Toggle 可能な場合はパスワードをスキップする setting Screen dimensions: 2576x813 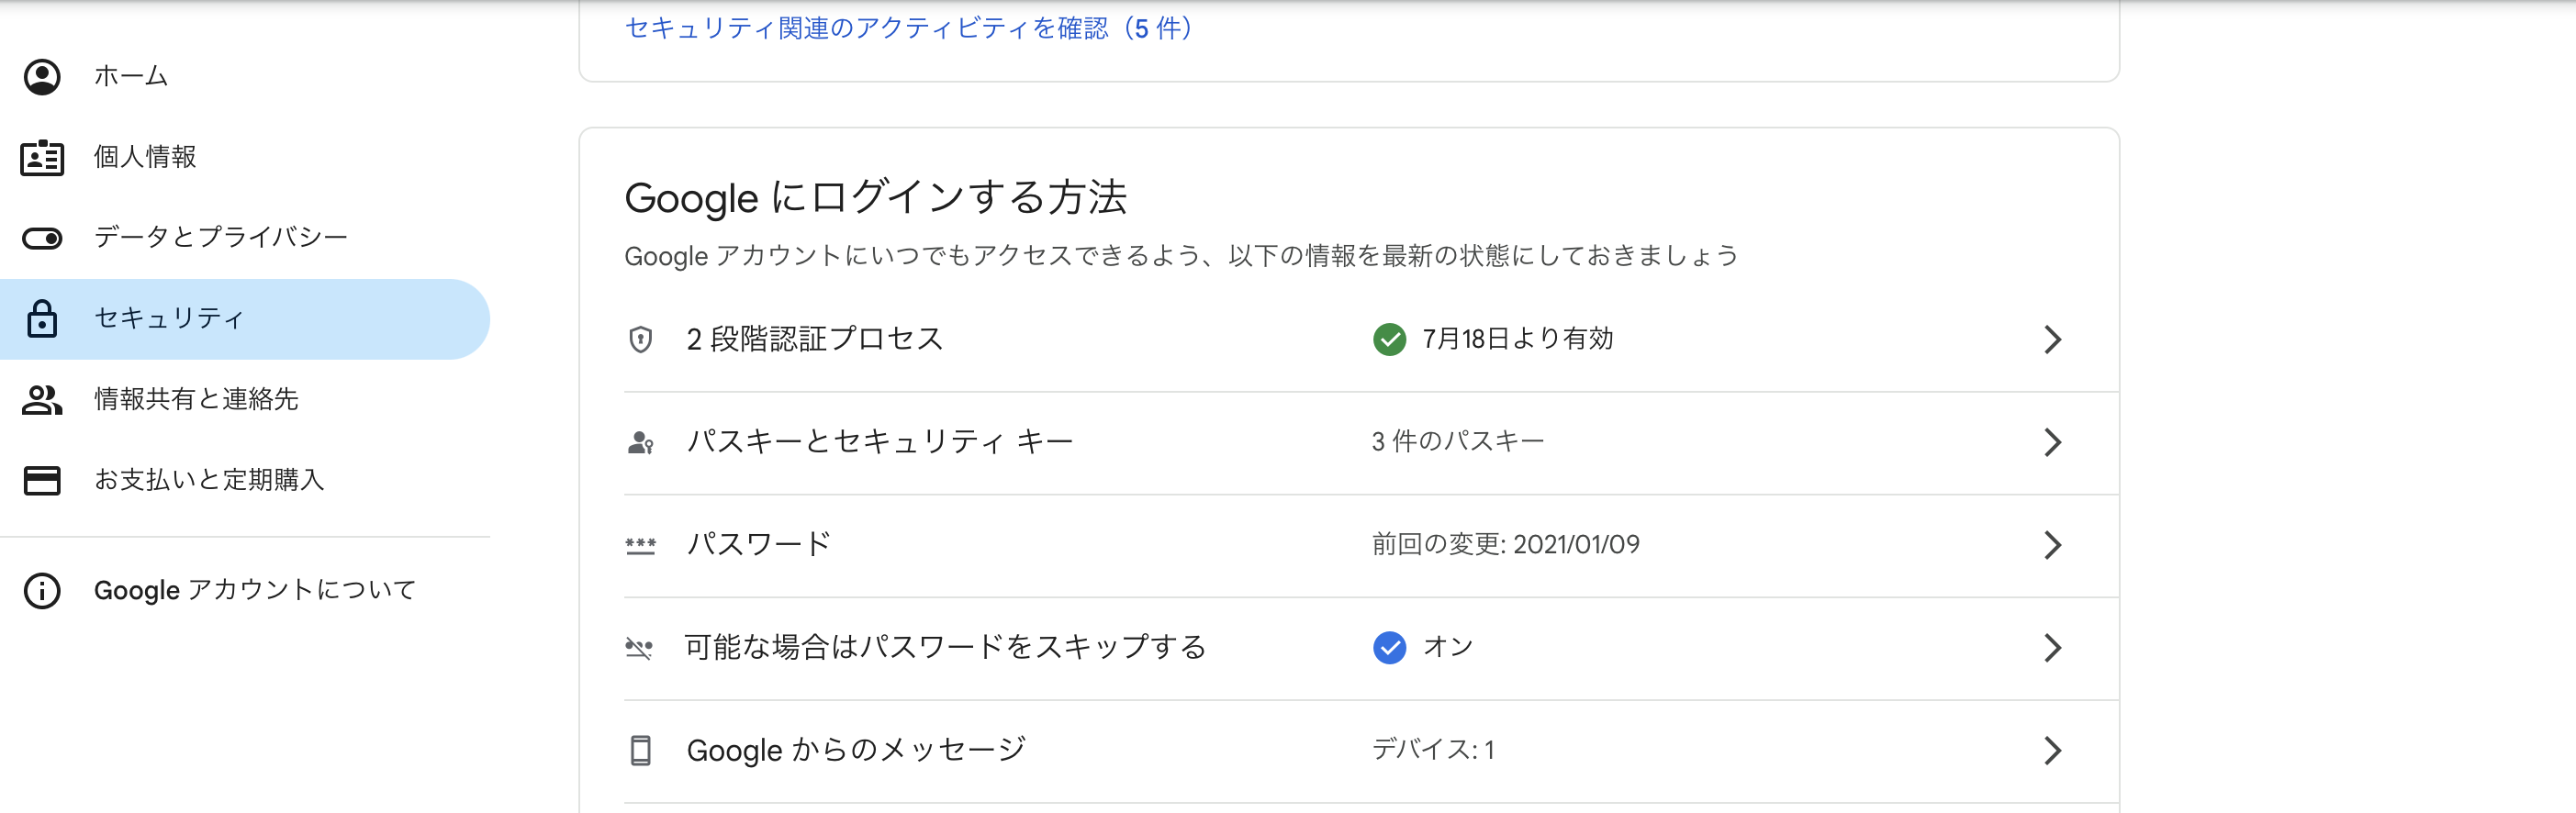click(x=945, y=647)
